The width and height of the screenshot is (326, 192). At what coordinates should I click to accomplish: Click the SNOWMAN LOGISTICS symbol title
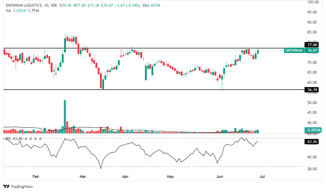pos(23,5)
